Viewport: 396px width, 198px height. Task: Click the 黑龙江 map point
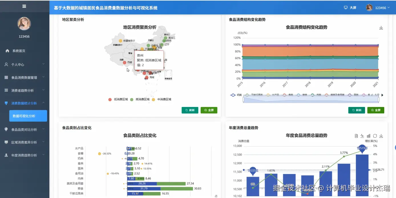click(165, 38)
